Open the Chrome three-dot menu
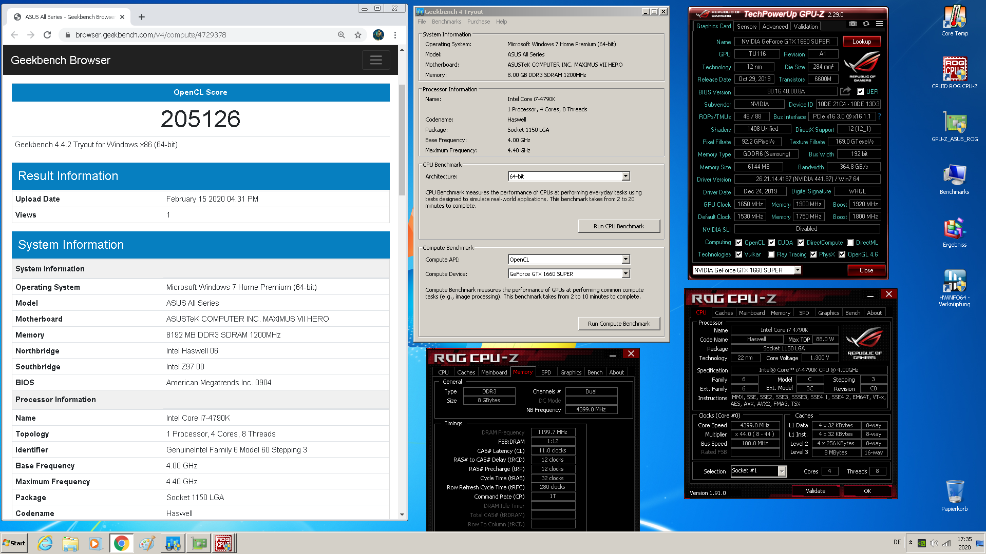The image size is (986, 554). 395,35
